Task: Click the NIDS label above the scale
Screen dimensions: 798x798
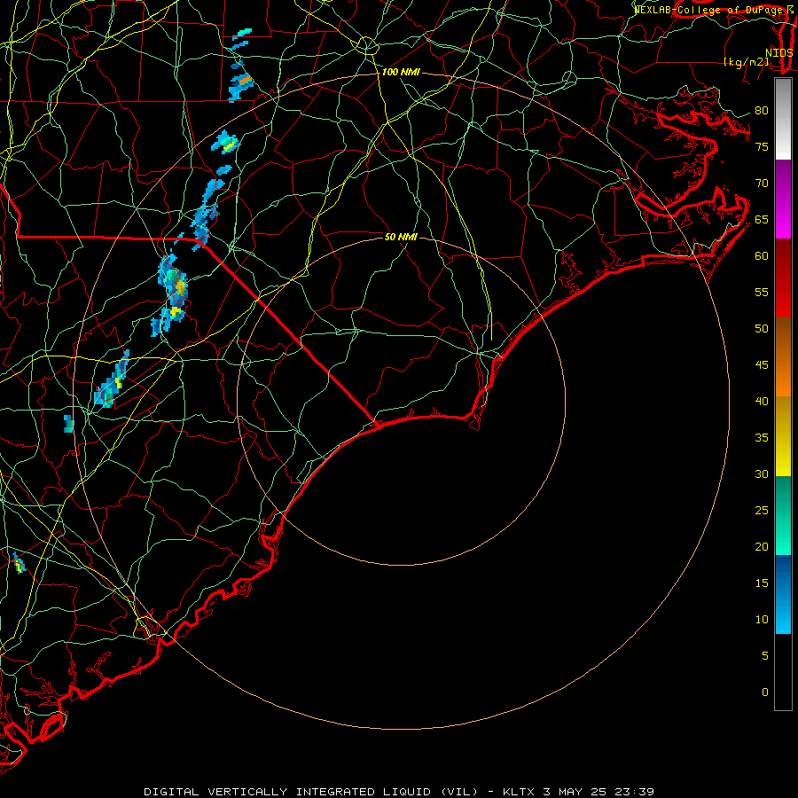Action: [x=779, y=53]
